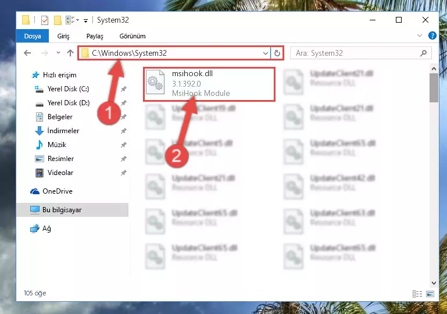Open Belgeler in the navigation pane
Screen dimensions: 447x314
click(60, 117)
